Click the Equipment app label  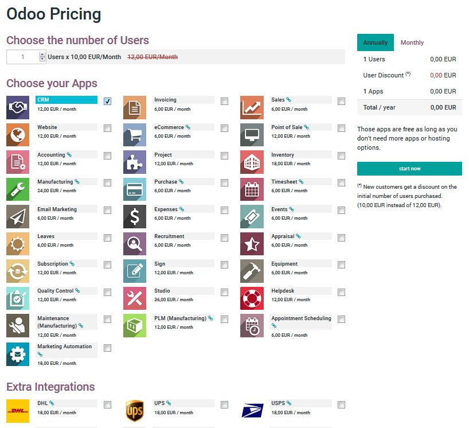pos(284,264)
